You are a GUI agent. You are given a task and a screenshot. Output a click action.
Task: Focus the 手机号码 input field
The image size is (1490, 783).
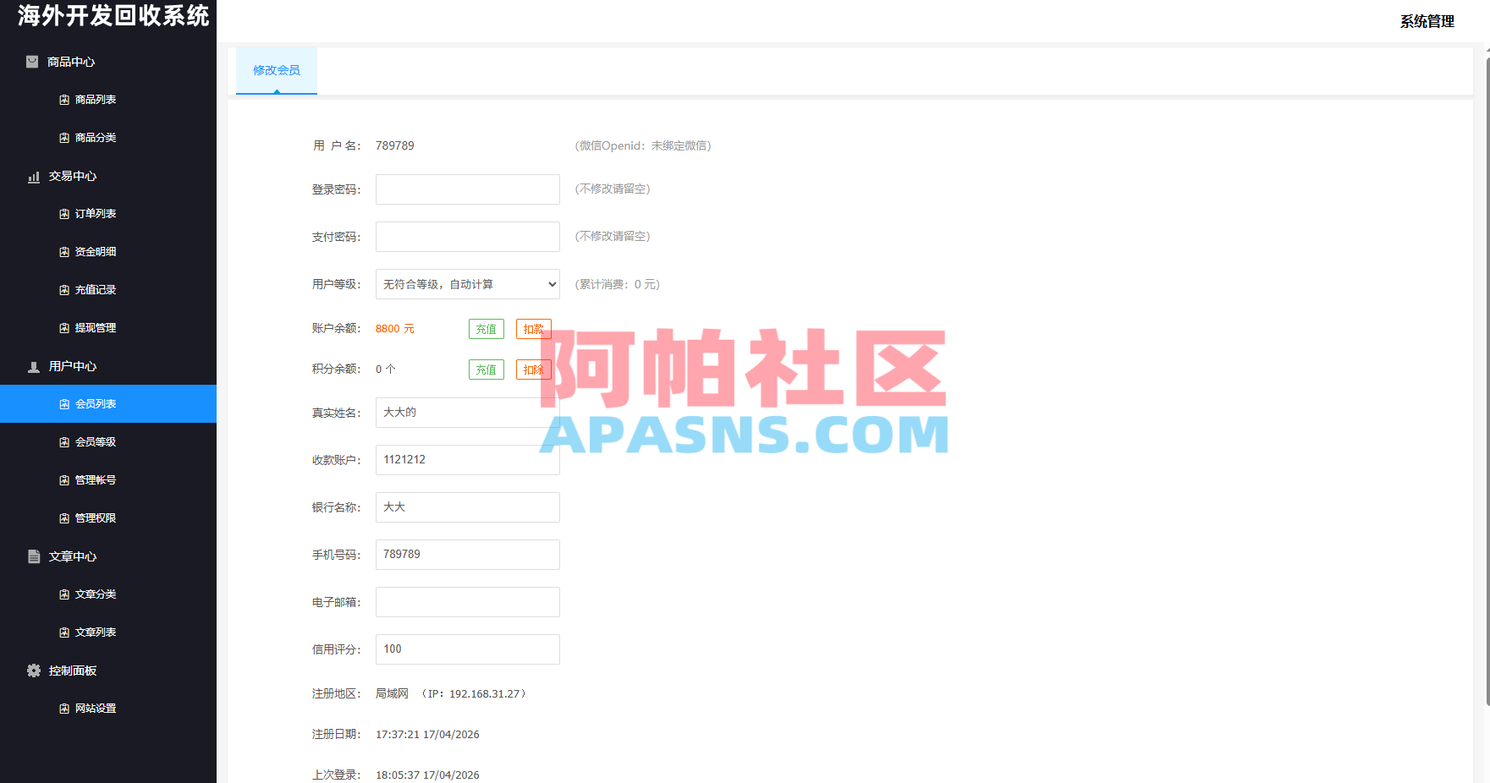(468, 555)
